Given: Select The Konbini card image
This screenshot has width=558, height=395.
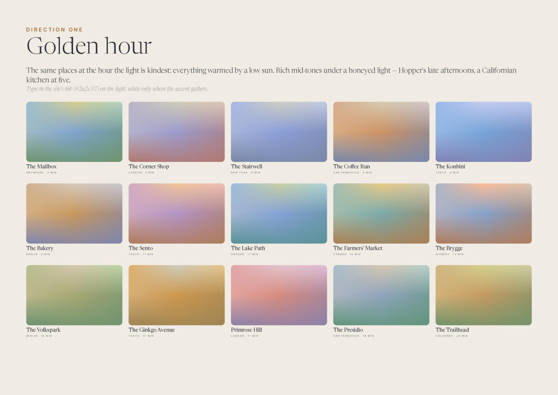Looking at the screenshot, I should 484,132.
